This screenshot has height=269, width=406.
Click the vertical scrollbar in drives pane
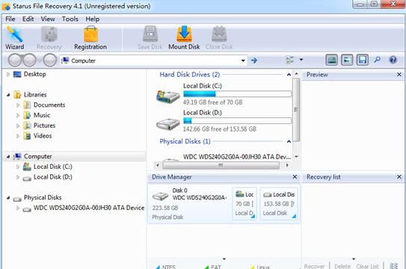click(296, 110)
